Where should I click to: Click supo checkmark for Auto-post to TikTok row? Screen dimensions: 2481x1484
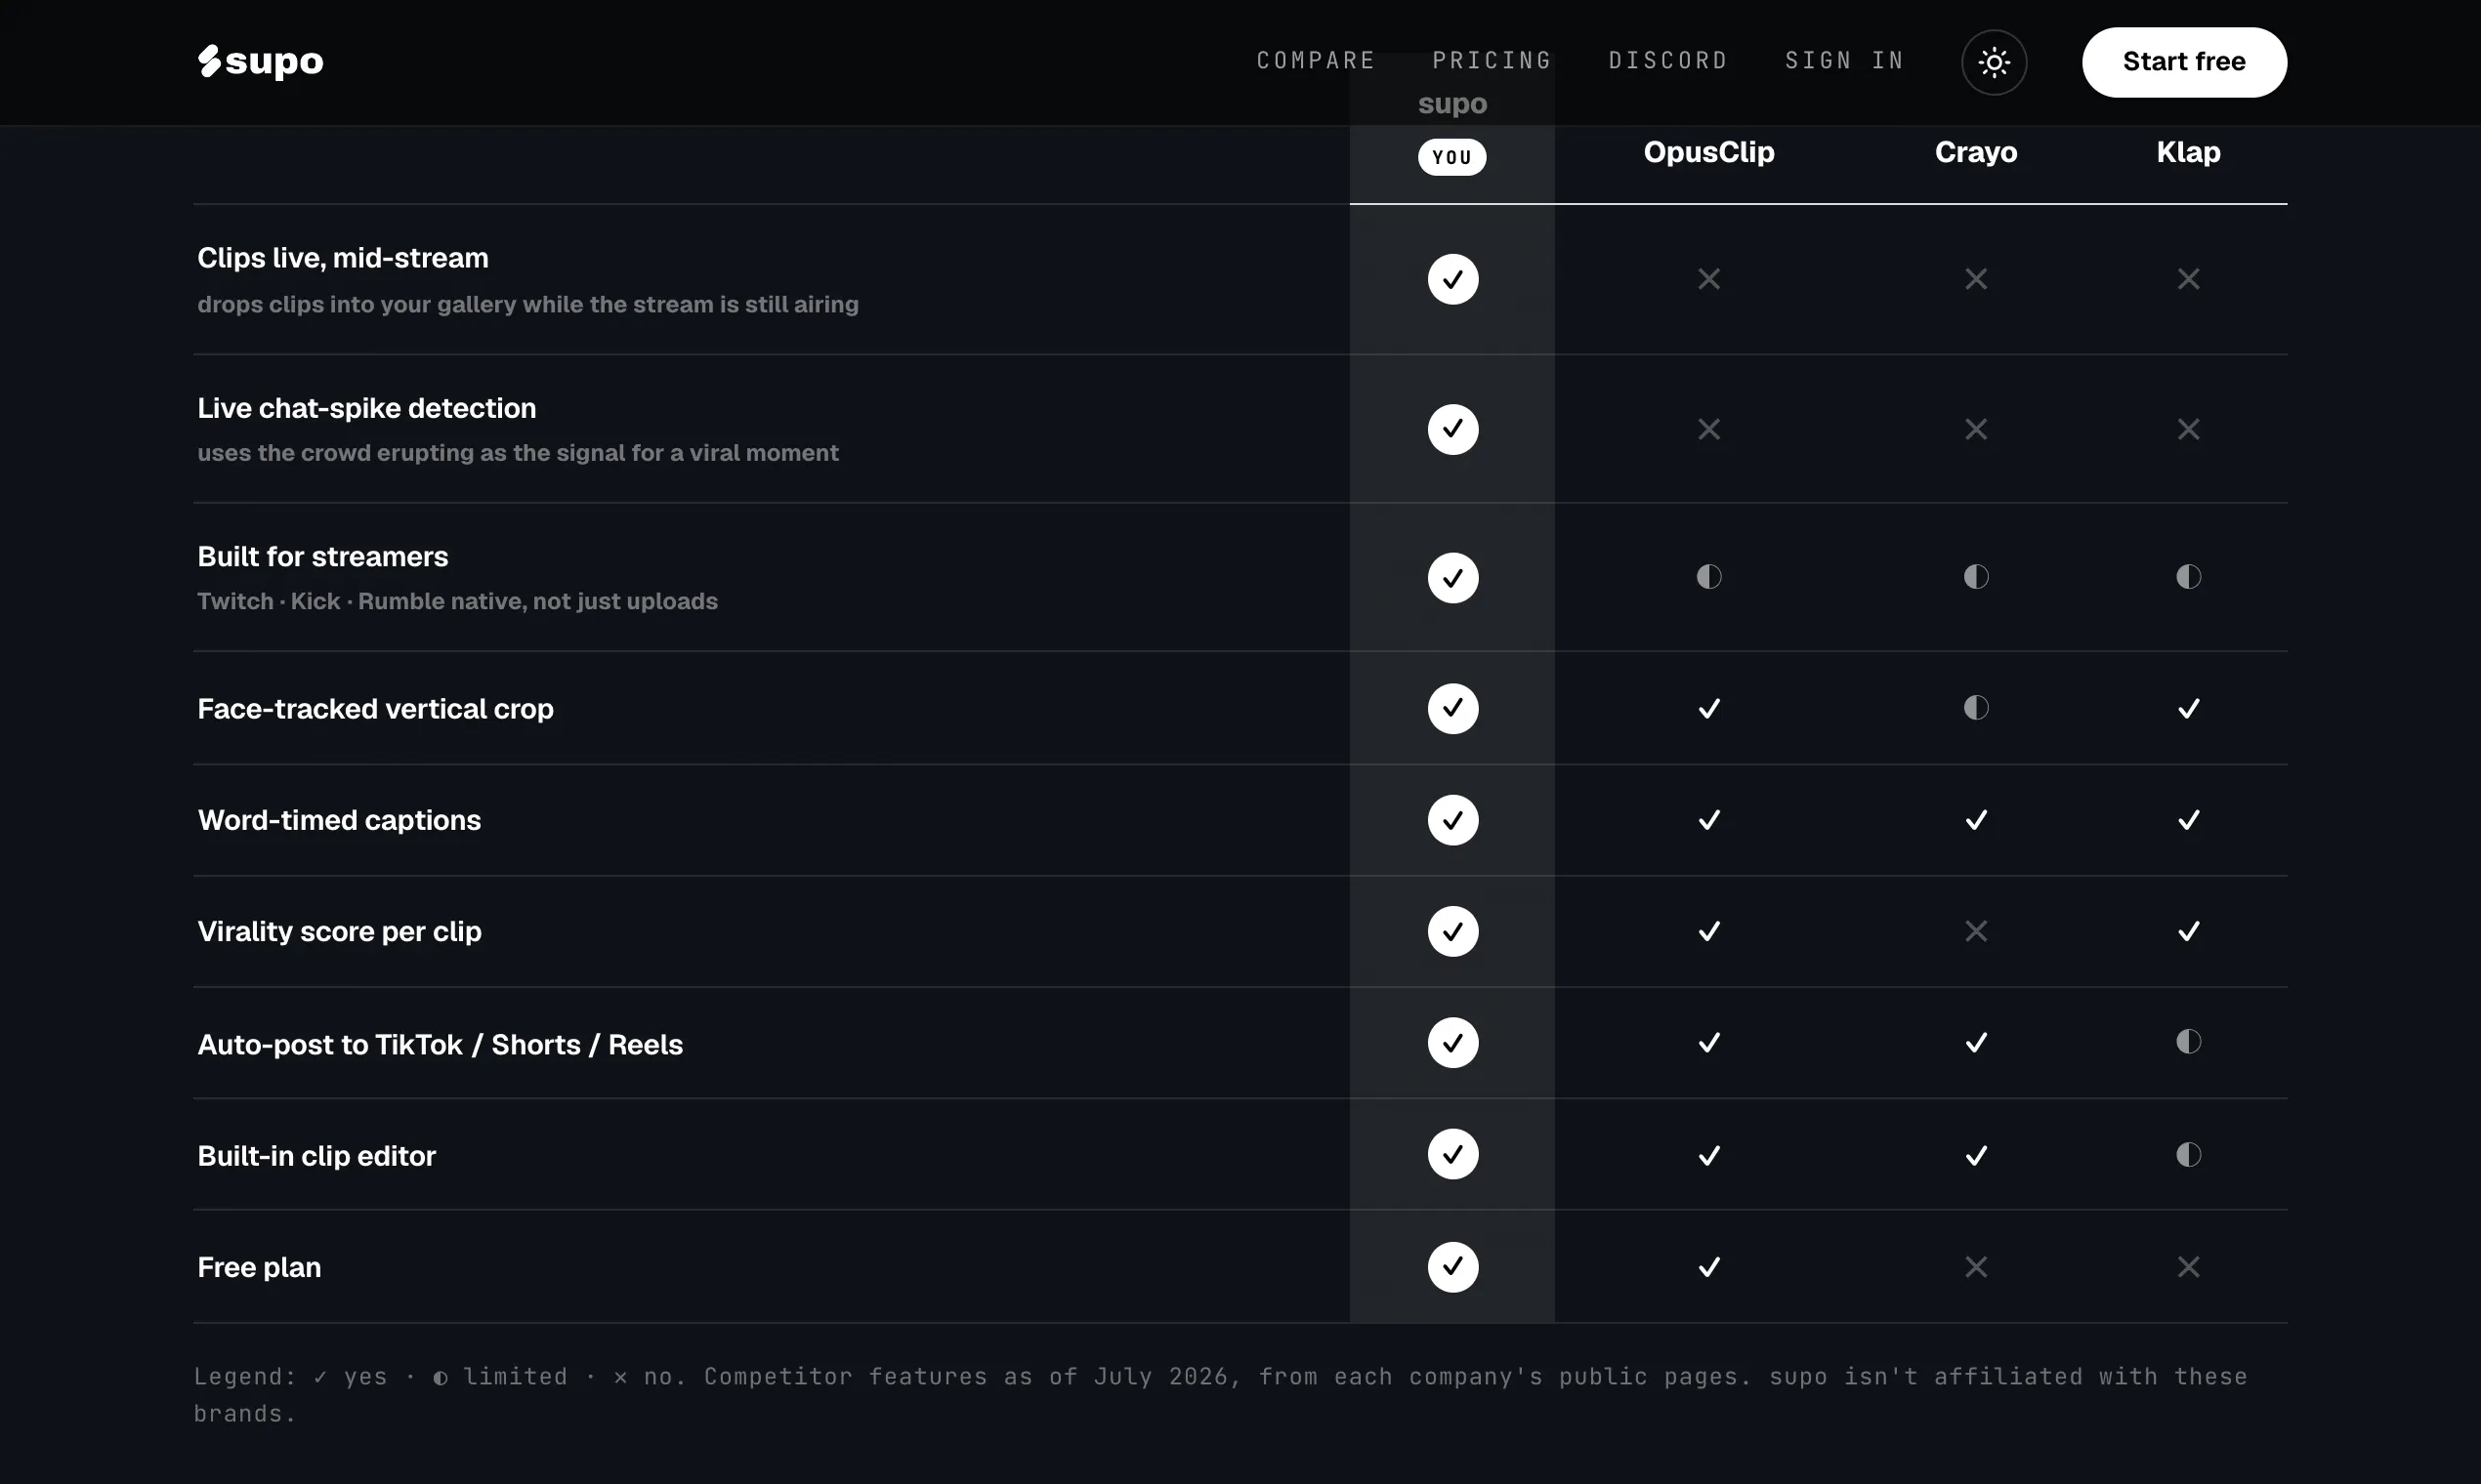point(1452,1042)
